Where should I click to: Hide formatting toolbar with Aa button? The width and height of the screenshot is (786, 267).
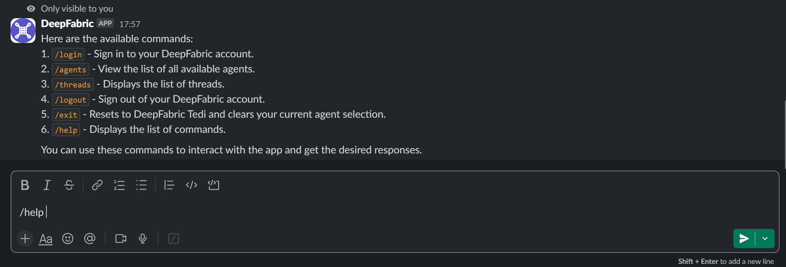46,239
